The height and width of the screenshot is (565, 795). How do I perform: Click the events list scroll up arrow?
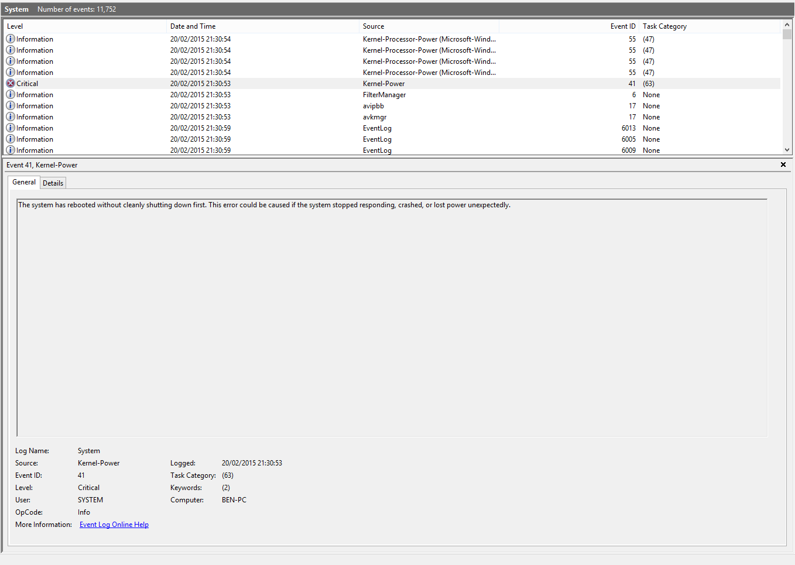click(787, 25)
